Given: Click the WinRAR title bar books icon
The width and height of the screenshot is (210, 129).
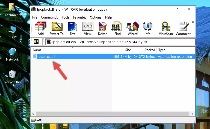Looking at the screenshot, I should (34, 9).
